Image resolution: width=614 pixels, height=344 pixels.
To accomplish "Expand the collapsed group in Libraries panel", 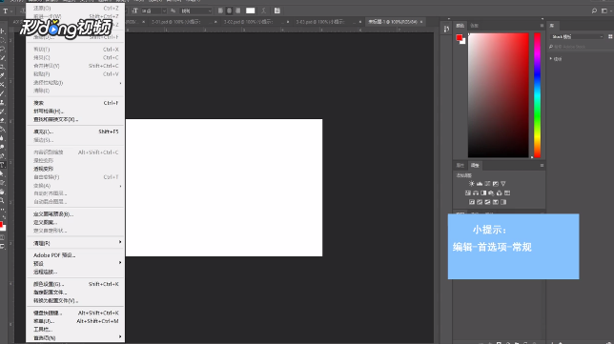I will (x=551, y=59).
